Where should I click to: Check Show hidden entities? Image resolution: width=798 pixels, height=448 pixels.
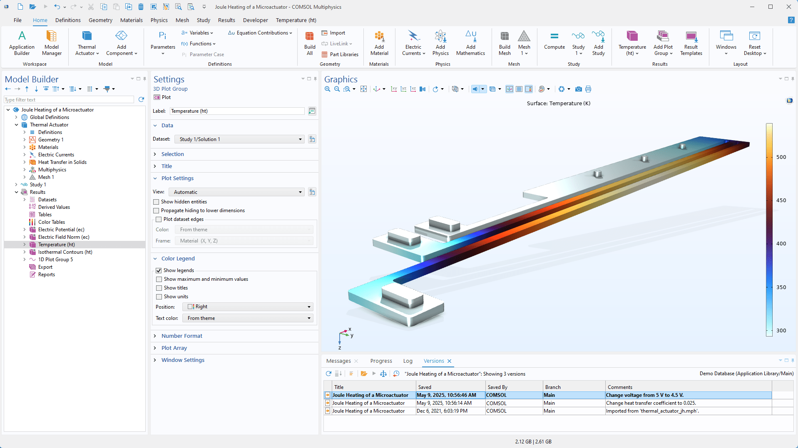pyautogui.click(x=156, y=202)
